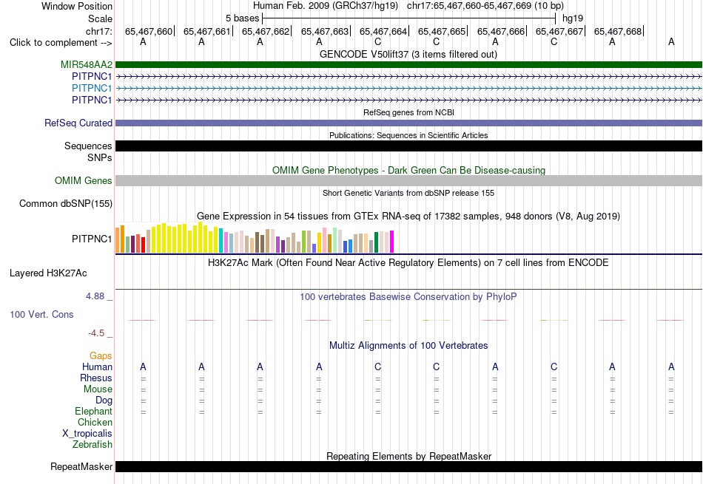This screenshot has width=703, height=484.
Task: Click the 'OMIM Gene Phenotypes' green title
Action: (408, 170)
